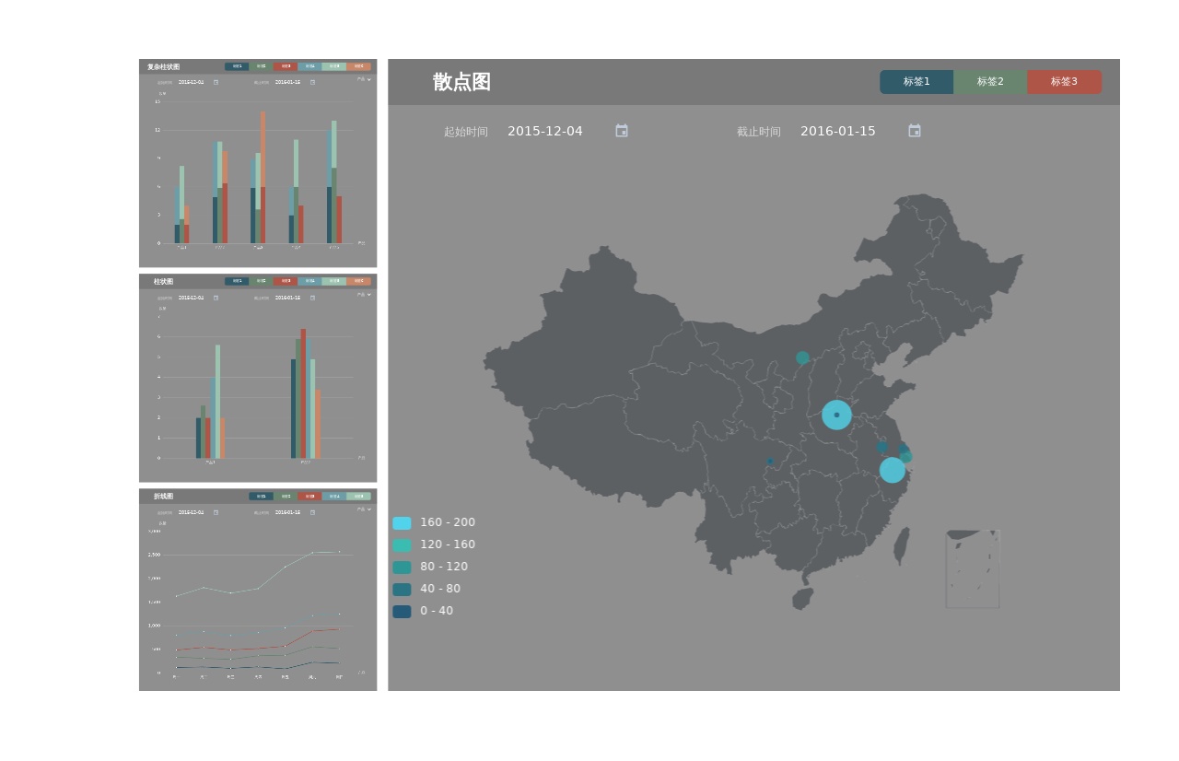Expand the dropdown chevron in 折线图 panel
The image size is (1179, 761).
(x=369, y=509)
